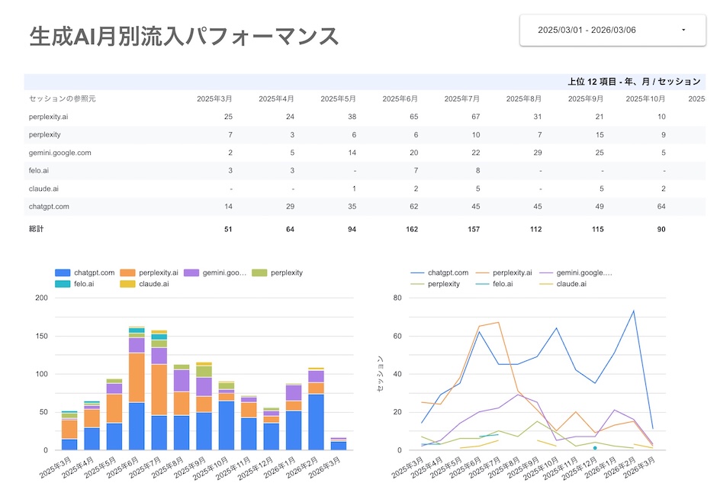Click the 2025年3月 column header in table

click(x=214, y=98)
